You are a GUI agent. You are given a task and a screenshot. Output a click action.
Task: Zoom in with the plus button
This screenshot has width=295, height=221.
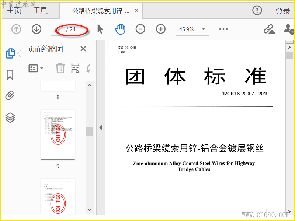(x=161, y=29)
